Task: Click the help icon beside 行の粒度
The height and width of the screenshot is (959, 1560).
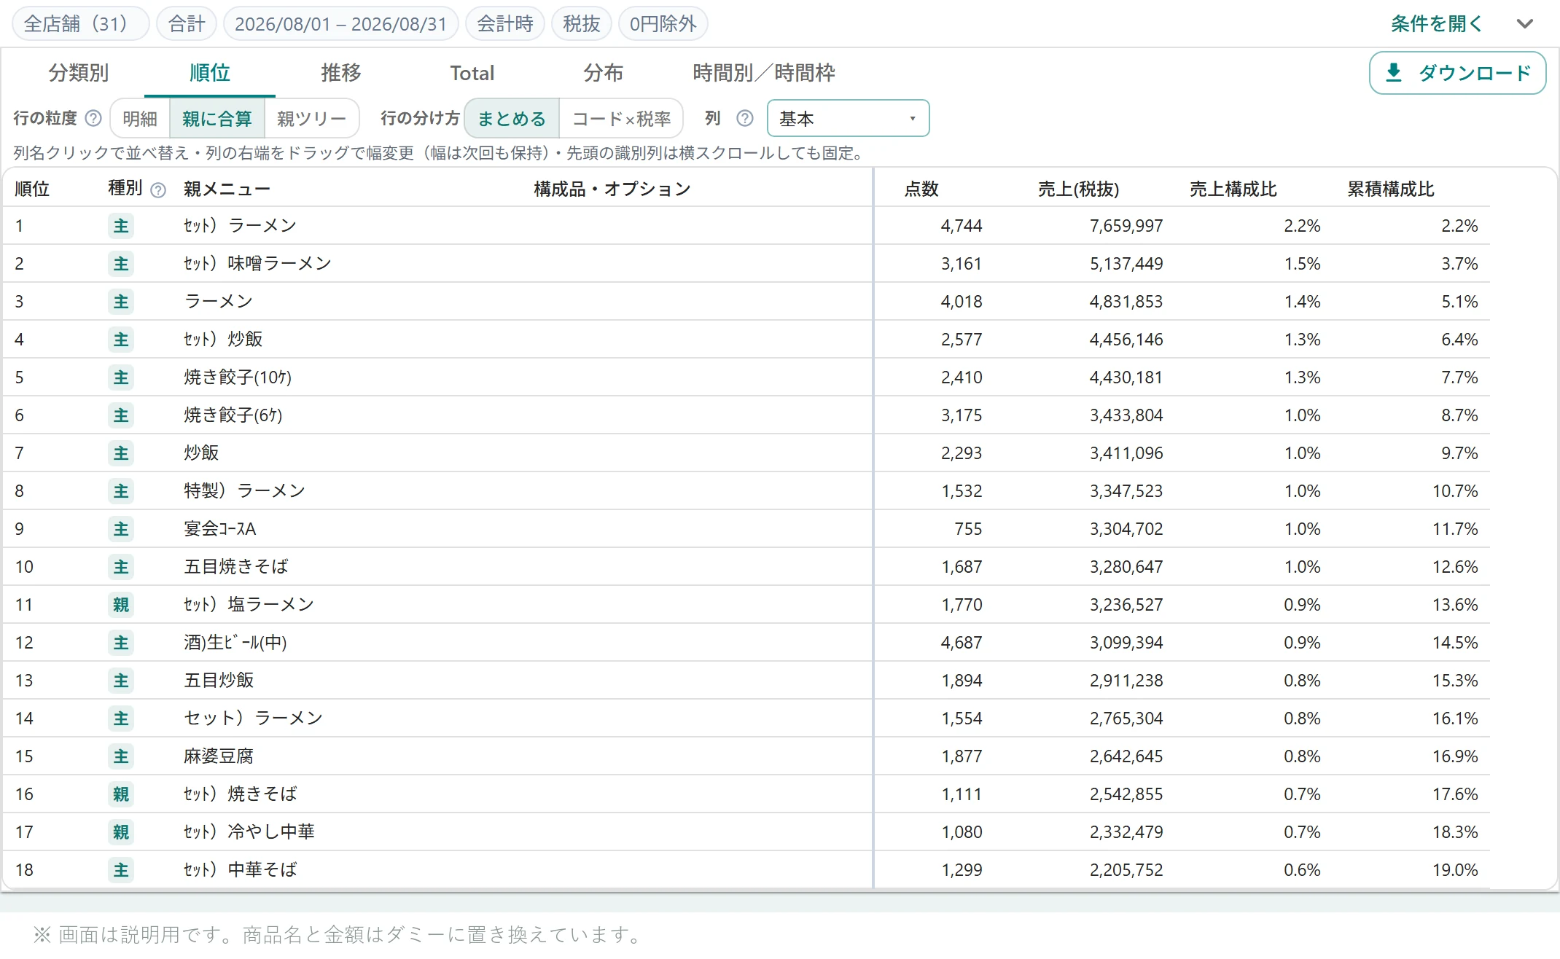Action: coord(93,118)
